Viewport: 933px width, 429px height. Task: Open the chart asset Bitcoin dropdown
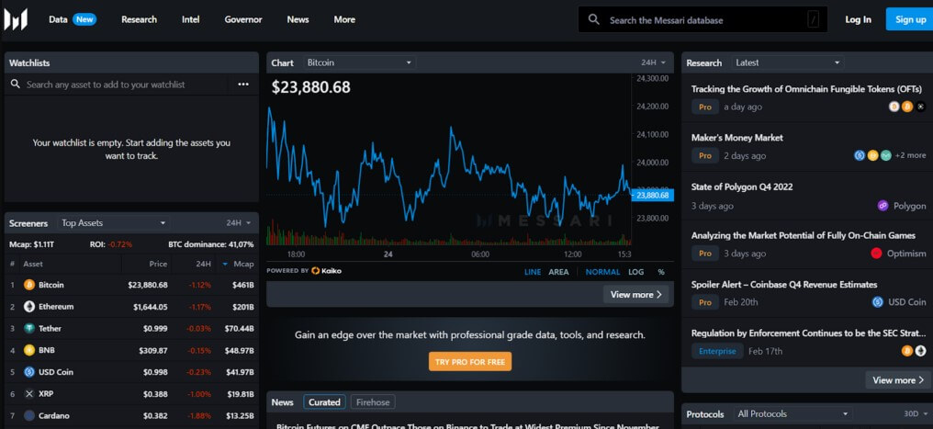tap(359, 62)
